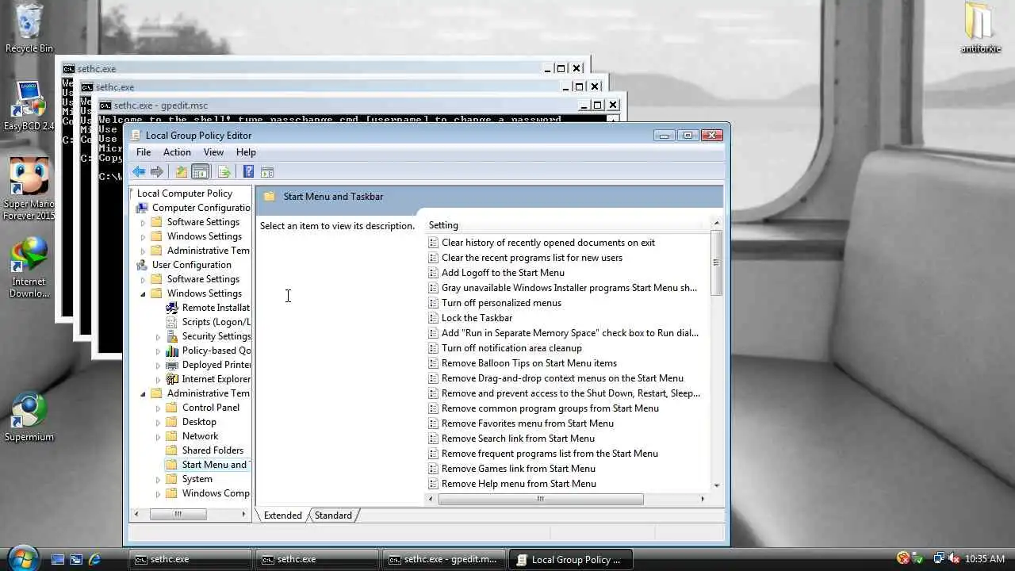Viewport: 1015px width, 571px height.
Task: Select Turn off personalized menus setting
Action: point(501,303)
